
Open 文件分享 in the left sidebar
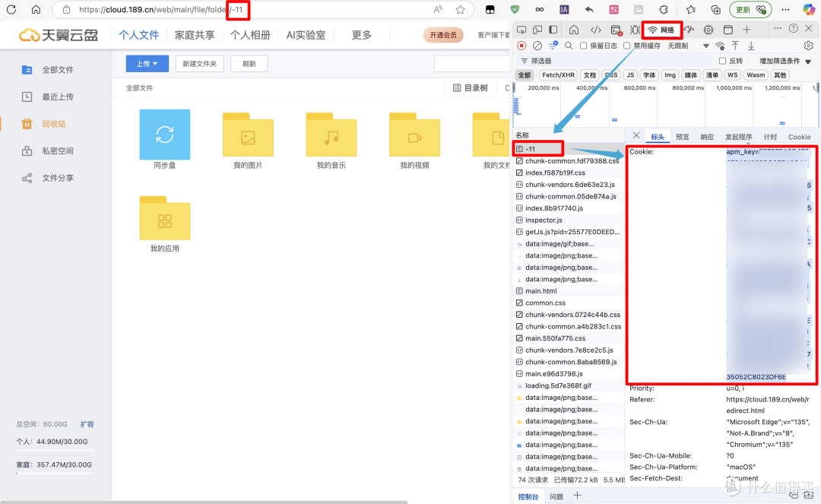58,178
